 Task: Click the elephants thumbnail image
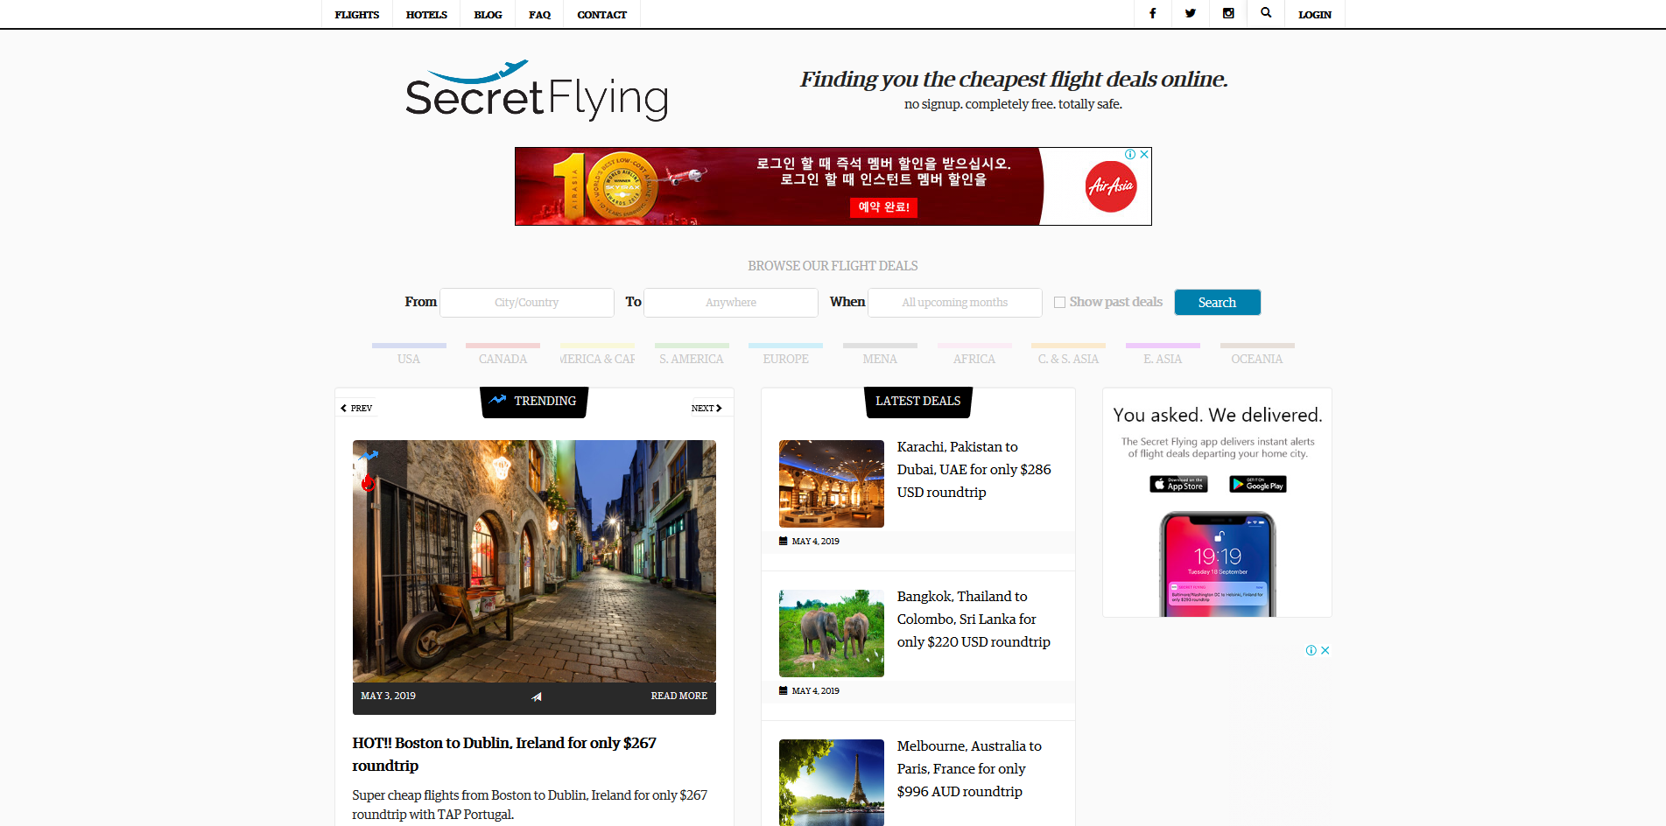click(x=832, y=633)
